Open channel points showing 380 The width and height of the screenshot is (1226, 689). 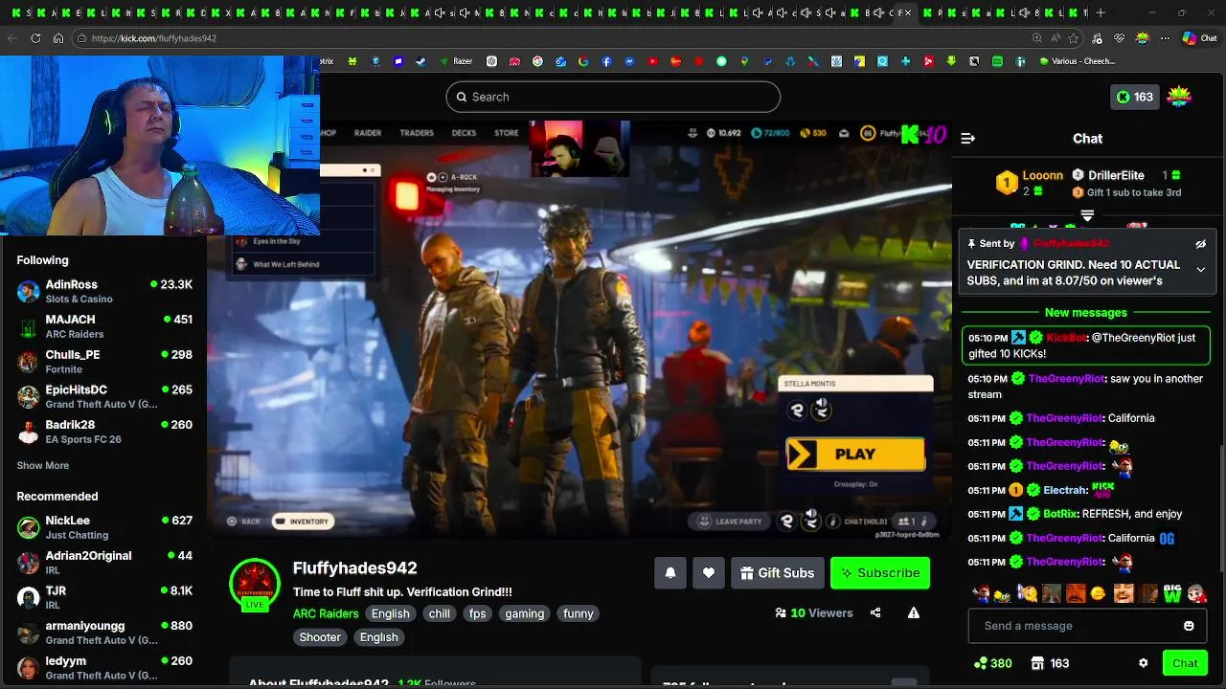[x=992, y=663]
